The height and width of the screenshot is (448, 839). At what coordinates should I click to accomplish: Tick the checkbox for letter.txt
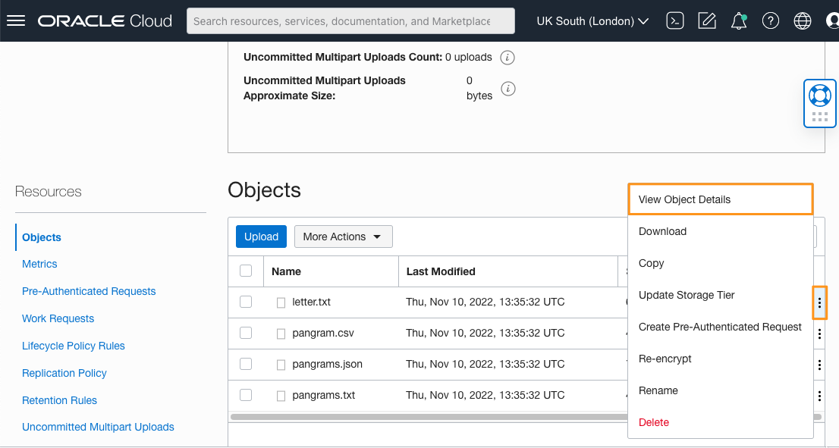click(x=246, y=302)
